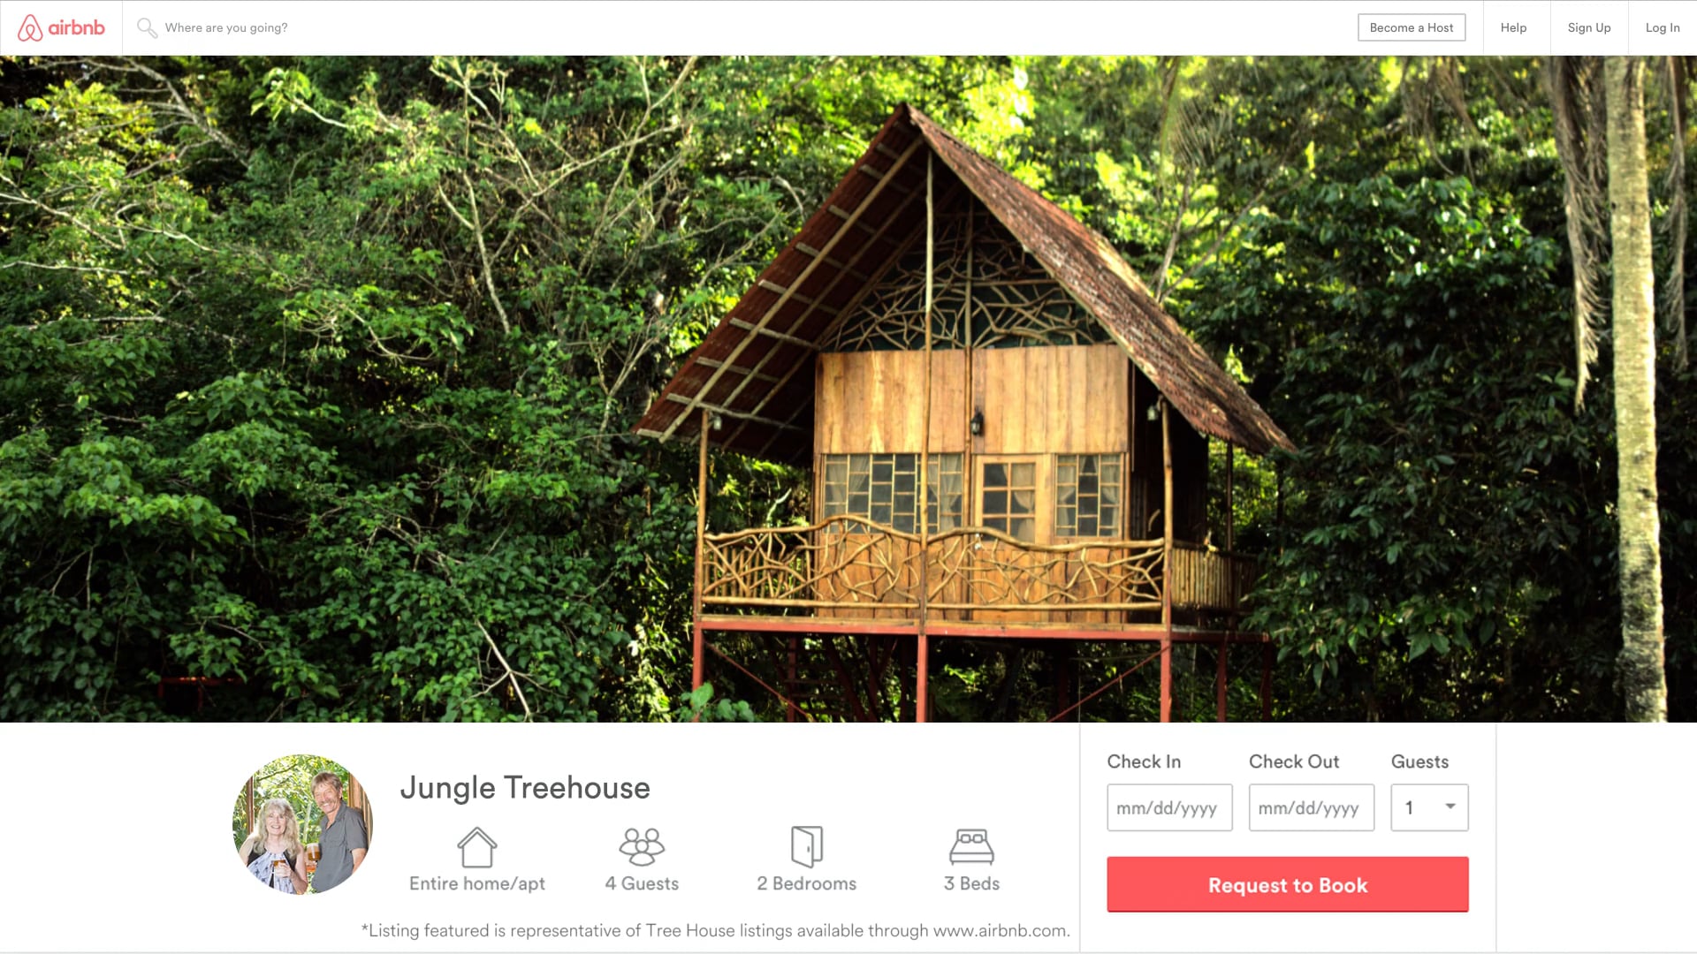
Task: Click Become a Host button
Action: coord(1412,27)
